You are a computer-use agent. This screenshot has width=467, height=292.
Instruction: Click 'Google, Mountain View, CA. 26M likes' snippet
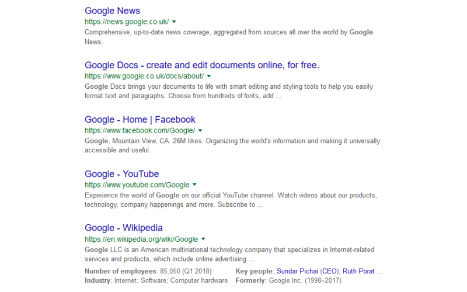(232, 145)
